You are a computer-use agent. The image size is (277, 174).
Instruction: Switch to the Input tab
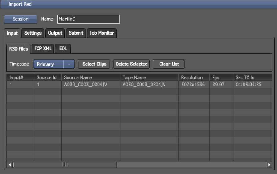(12, 33)
